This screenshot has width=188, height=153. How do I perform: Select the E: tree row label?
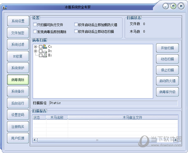pyautogui.click(x=50, y=55)
